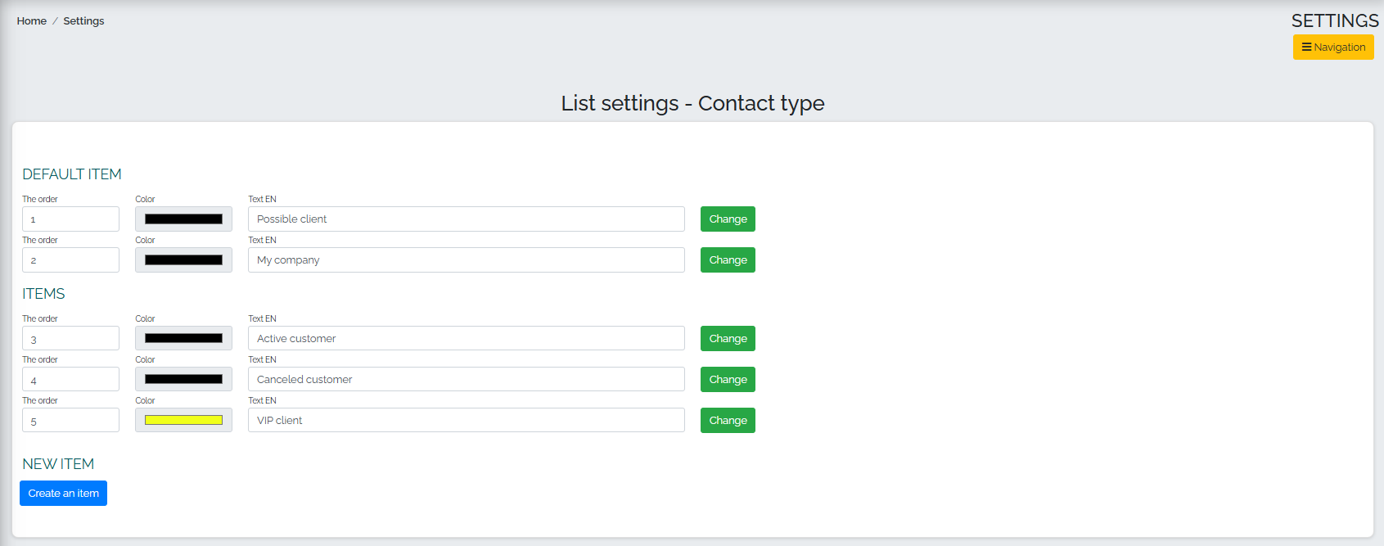The width and height of the screenshot is (1384, 546).
Task: Open Active customer color picker
Action: pos(183,339)
